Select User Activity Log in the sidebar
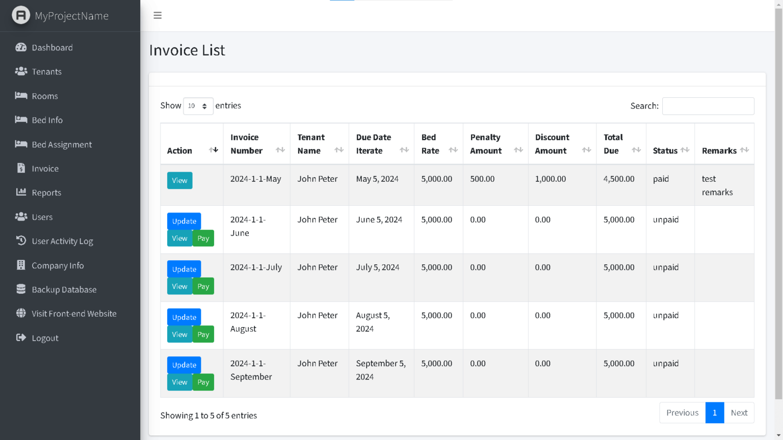Viewport: 783px width, 440px height. click(x=21, y=240)
